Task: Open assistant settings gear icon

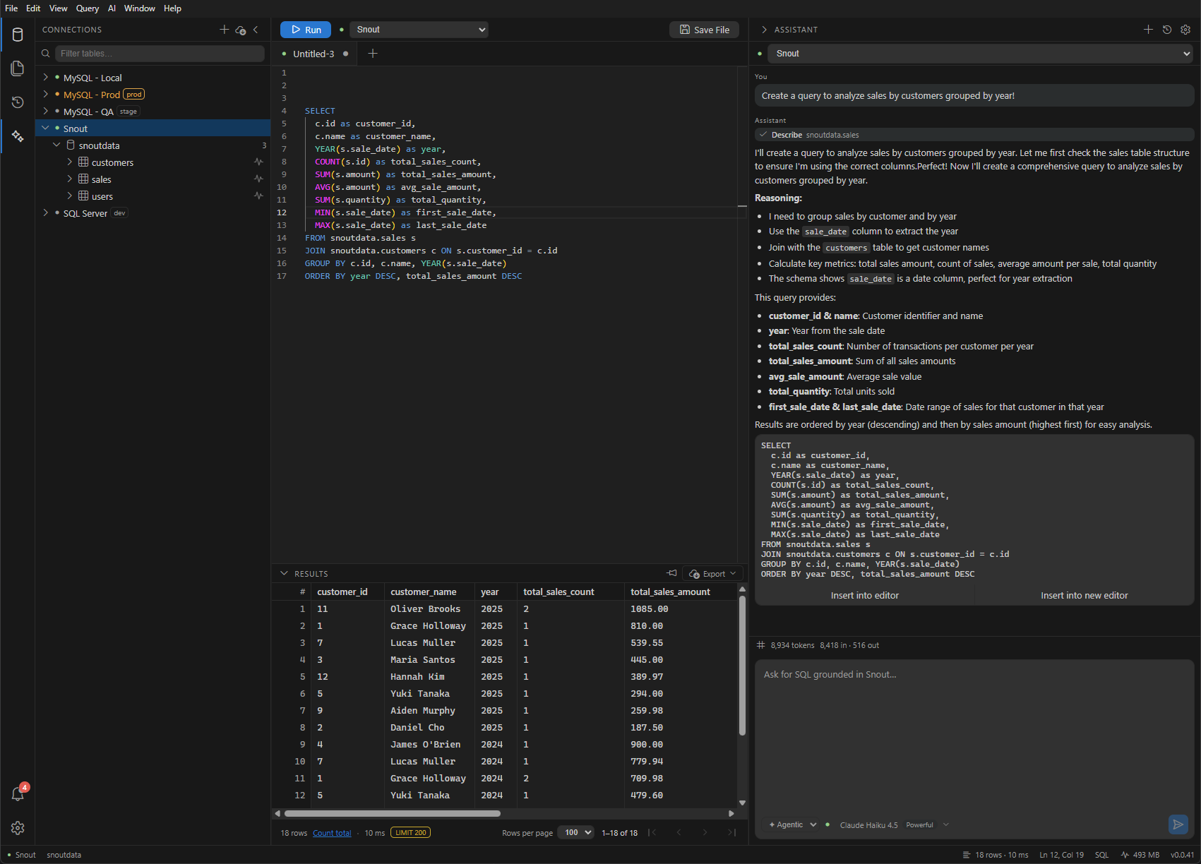Action: [x=1185, y=30]
